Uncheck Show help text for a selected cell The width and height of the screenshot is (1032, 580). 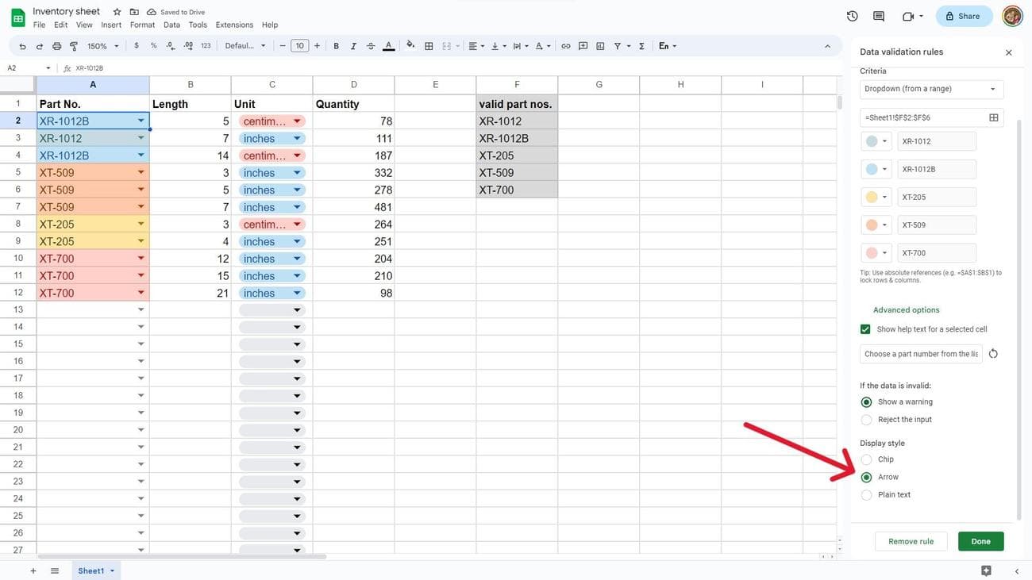pos(865,329)
